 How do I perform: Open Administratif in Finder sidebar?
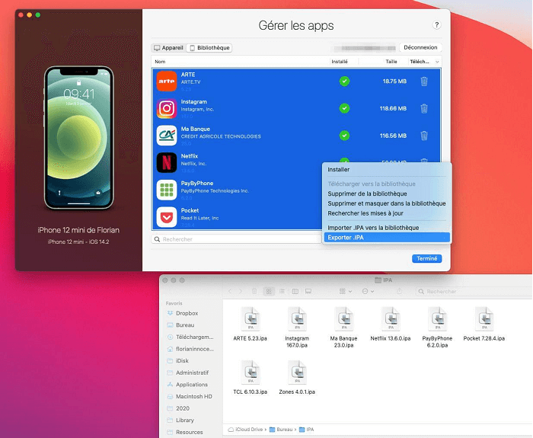click(x=188, y=373)
